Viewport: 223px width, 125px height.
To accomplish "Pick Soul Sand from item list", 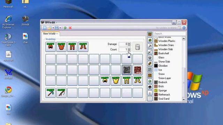I will tap(168, 99).
